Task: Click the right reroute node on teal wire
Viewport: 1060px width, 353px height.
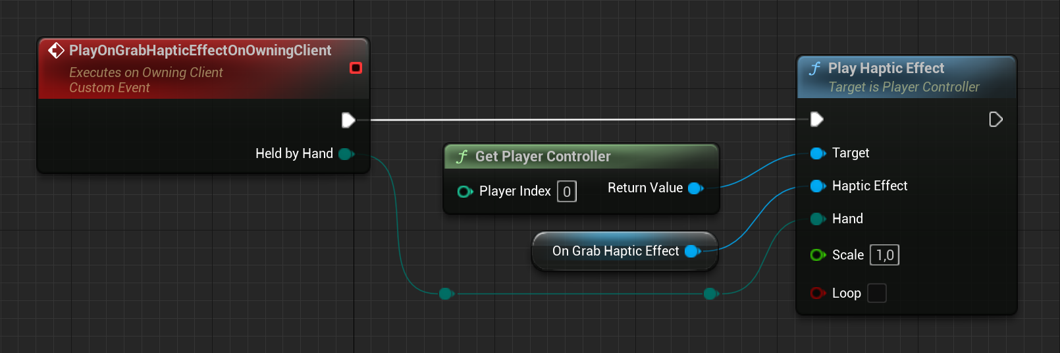Action: pyautogui.click(x=710, y=294)
